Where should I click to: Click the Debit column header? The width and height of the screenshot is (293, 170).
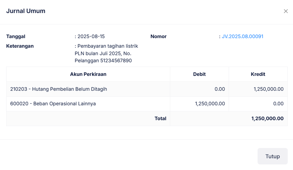click(199, 74)
